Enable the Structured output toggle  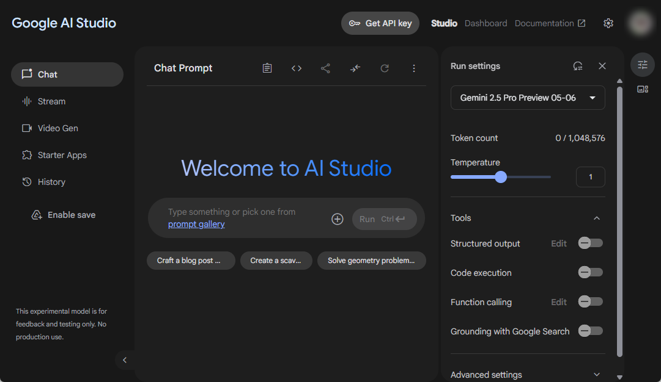[x=590, y=243]
